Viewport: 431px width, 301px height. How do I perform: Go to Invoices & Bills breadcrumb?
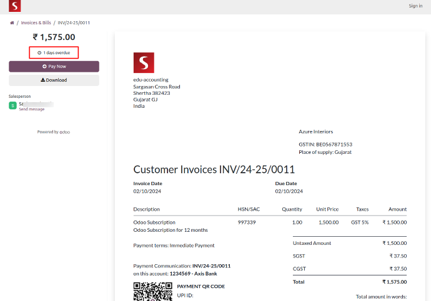point(36,23)
